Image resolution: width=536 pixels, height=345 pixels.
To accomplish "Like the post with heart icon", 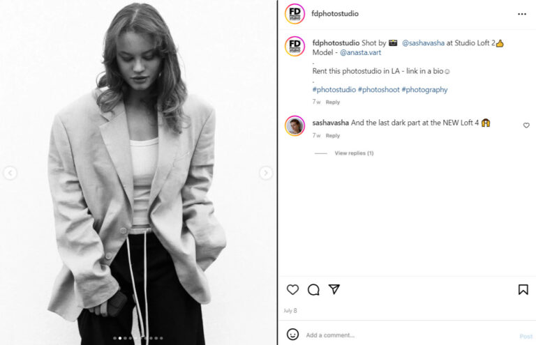I will click(293, 289).
